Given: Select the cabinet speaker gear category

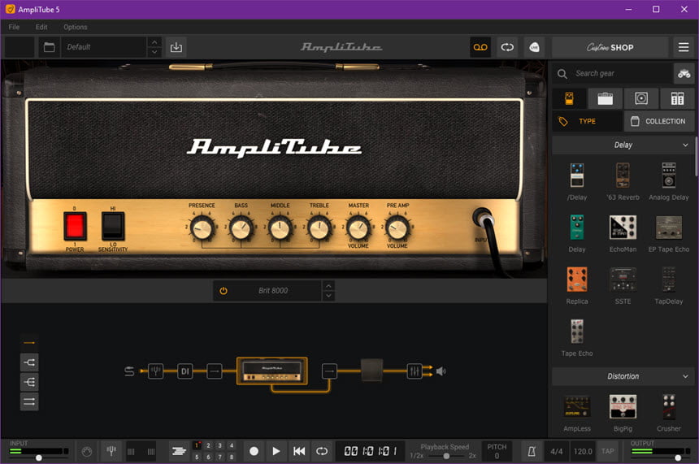Looking at the screenshot, I should [641, 98].
